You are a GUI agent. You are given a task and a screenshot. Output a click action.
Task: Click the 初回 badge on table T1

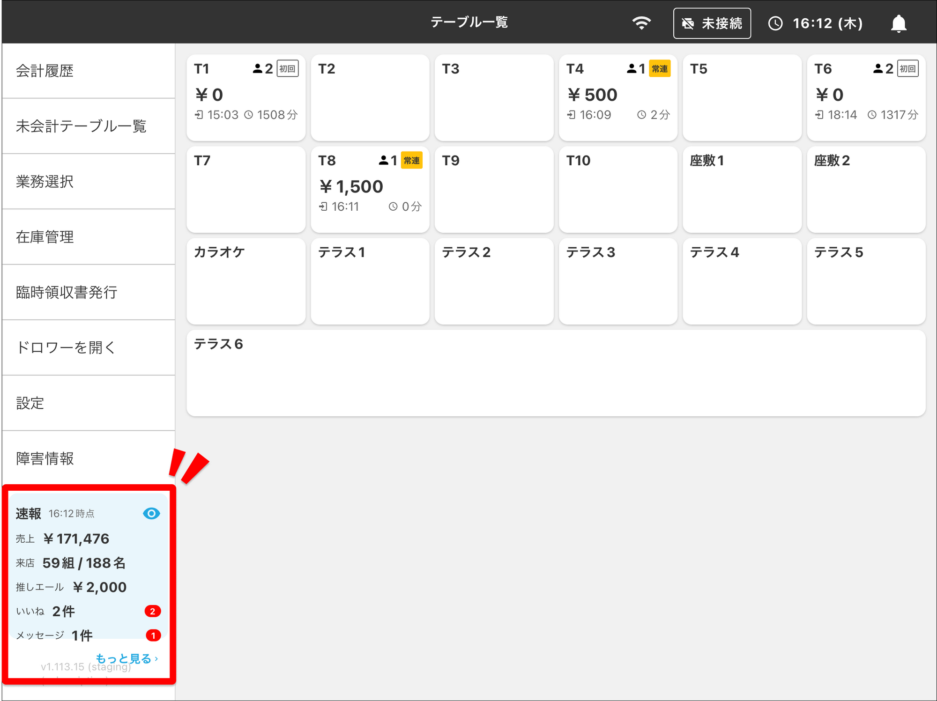pyautogui.click(x=287, y=69)
